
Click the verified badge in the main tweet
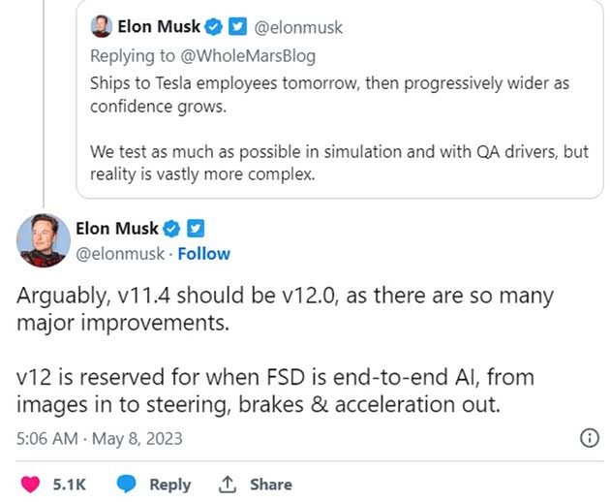pyautogui.click(x=171, y=229)
